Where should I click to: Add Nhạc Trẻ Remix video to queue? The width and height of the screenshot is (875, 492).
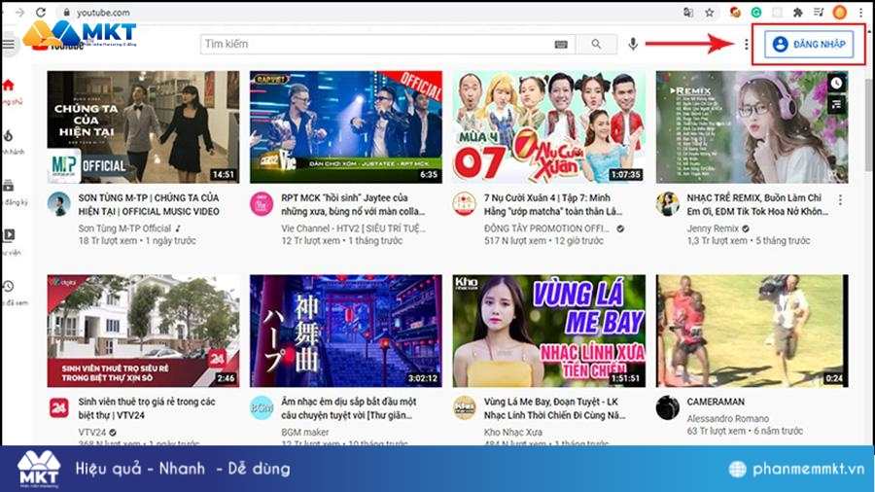tap(836, 104)
